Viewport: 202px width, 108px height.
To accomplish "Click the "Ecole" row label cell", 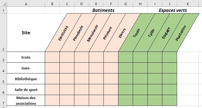I will (x=26, y=57).
